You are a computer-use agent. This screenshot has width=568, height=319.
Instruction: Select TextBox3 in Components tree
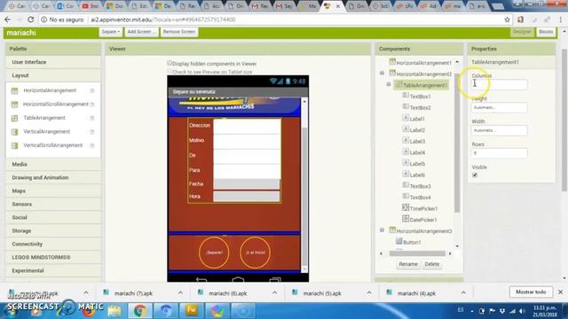pos(420,186)
